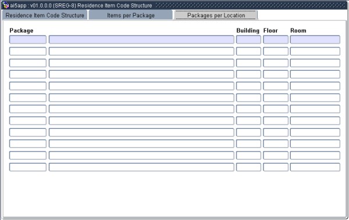Click the fifth row Package code field
This screenshot has height=220, width=349.
[28, 86]
